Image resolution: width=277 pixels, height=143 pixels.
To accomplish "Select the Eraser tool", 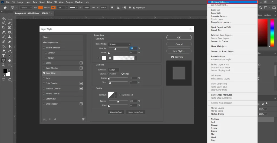I will click(x=9, y=42).
